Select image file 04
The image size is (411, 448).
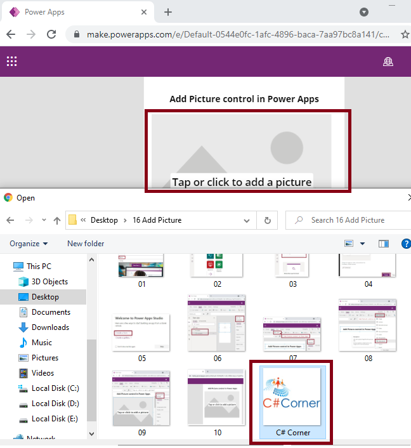368,271
